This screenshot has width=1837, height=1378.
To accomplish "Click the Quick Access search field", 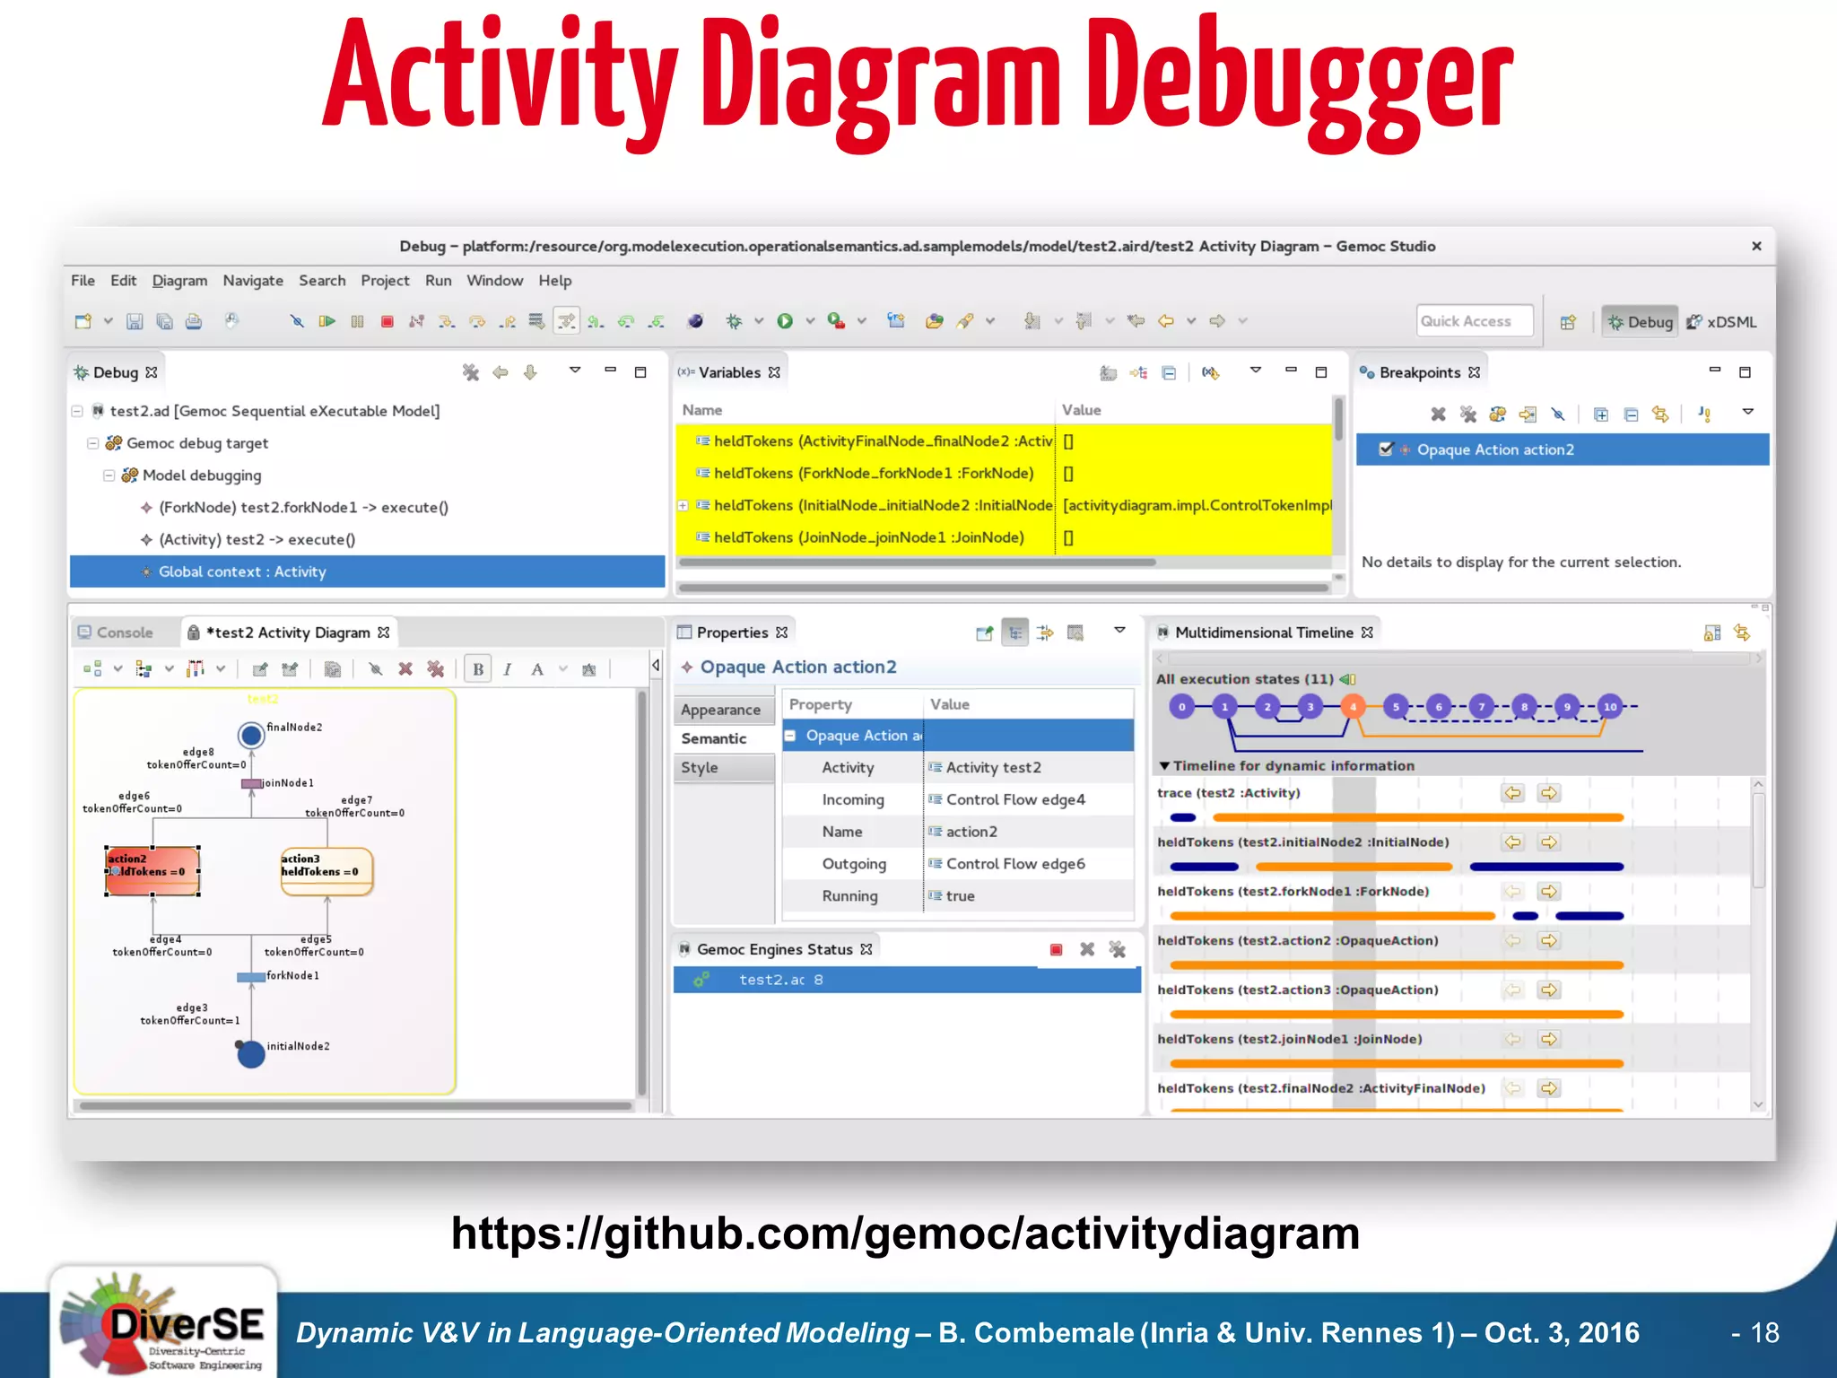I will [x=1475, y=321].
